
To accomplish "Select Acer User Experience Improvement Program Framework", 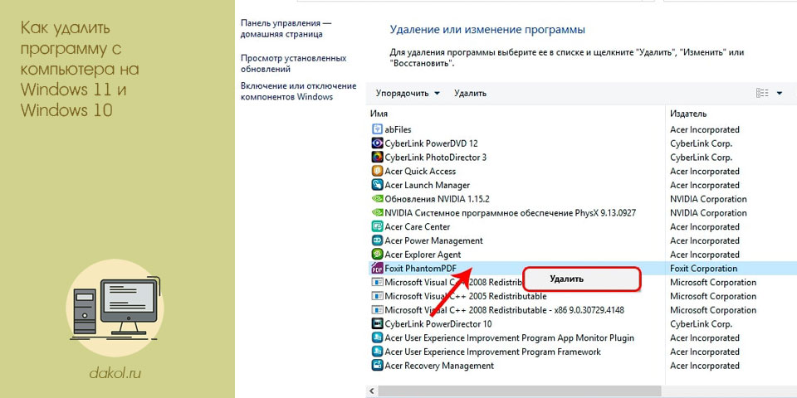I will click(x=492, y=352).
